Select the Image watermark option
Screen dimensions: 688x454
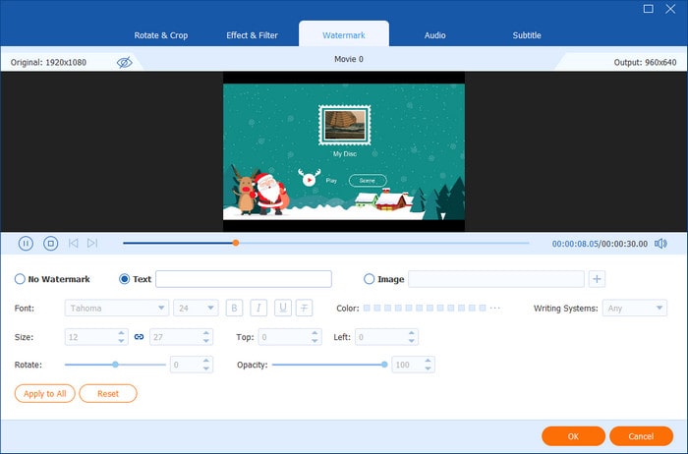pyautogui.click(x=370, y=279)
